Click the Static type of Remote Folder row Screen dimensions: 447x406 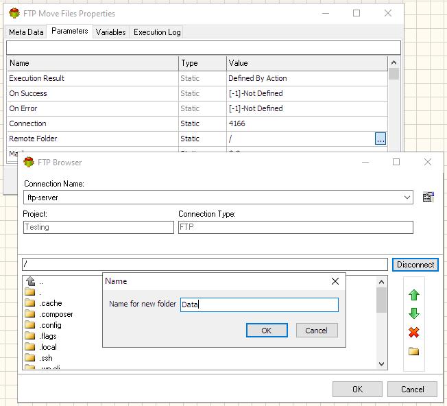tap(190, 139)
